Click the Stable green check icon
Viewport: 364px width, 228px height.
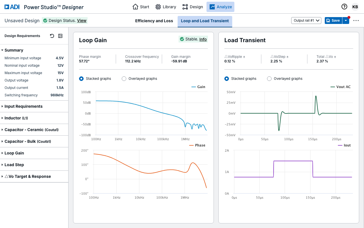(x=182, y=39)
